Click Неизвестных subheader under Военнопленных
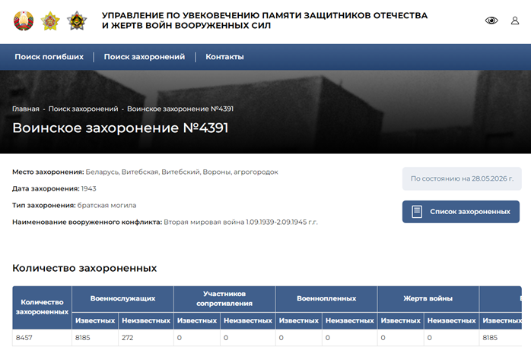 349,320
